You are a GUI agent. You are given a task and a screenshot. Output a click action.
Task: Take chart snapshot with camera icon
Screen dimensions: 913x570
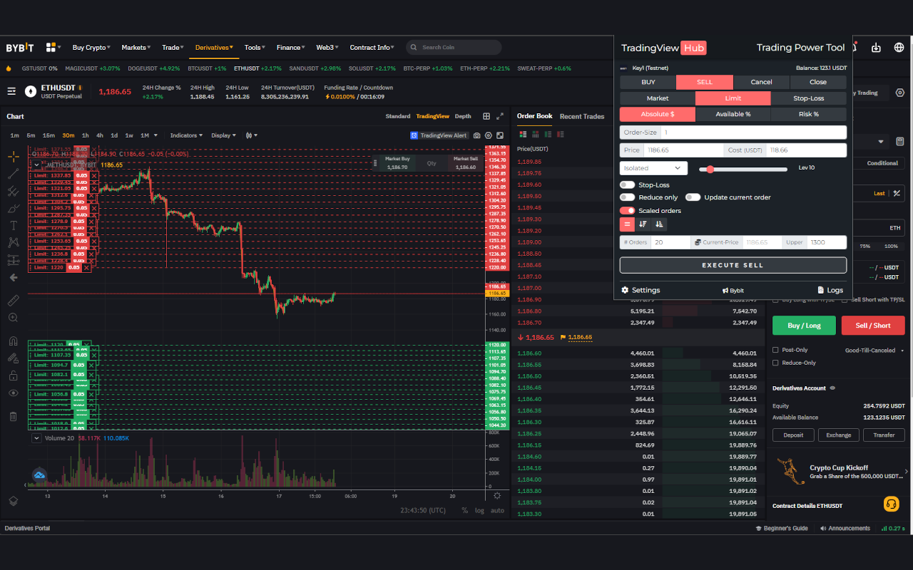pyautogui.click(x=477, y=135)
